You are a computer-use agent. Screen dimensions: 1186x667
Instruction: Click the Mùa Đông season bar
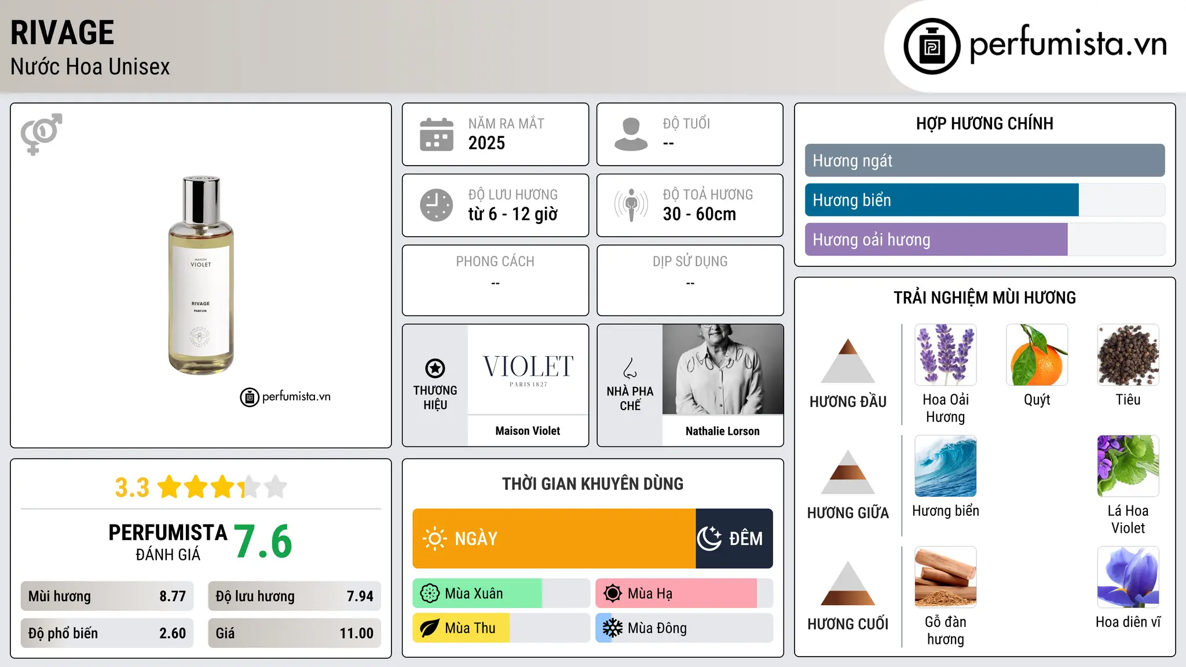click(x=684, y=628)
